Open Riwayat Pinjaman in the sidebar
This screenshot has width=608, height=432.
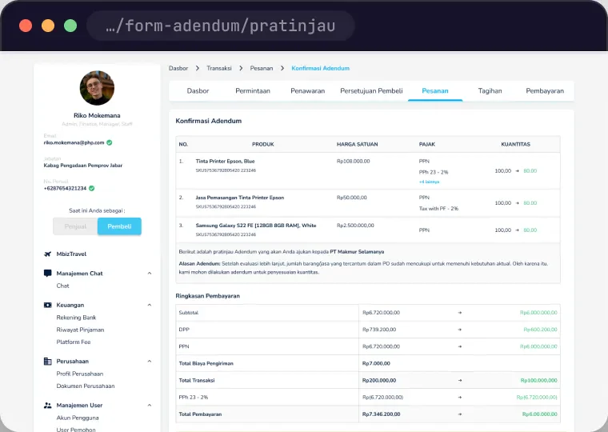(80, 330)
